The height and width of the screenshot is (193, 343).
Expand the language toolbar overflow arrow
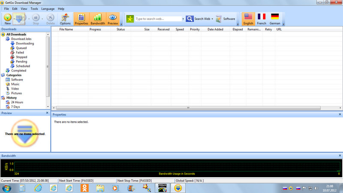283,24
